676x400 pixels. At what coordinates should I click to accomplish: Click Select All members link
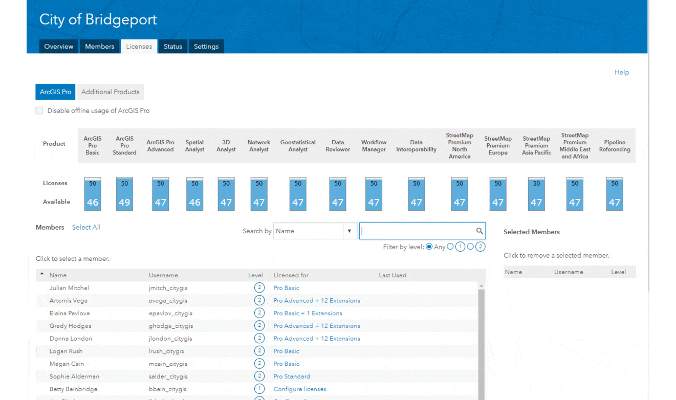pyautogui.click(x=86, y=227)
